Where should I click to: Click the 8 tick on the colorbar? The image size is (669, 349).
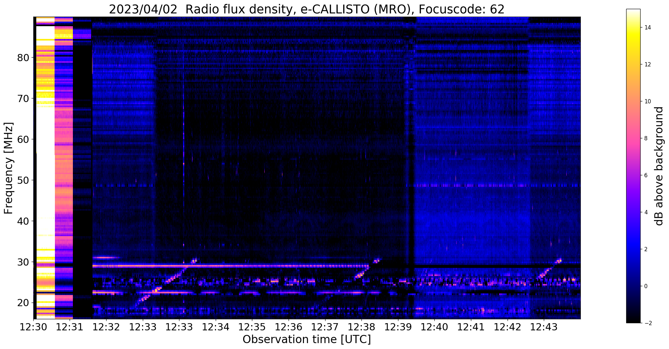point(645,139)
